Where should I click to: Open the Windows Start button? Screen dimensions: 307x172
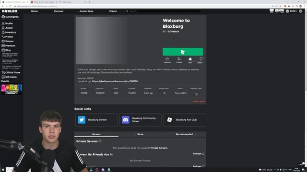point(3,170)
